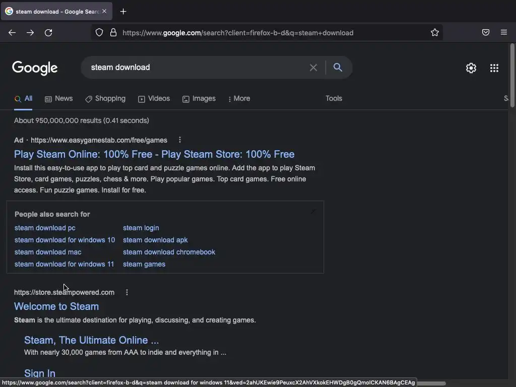516x387 pixels.
Task: Open the Google apps grid
Action: coord(494,68)
